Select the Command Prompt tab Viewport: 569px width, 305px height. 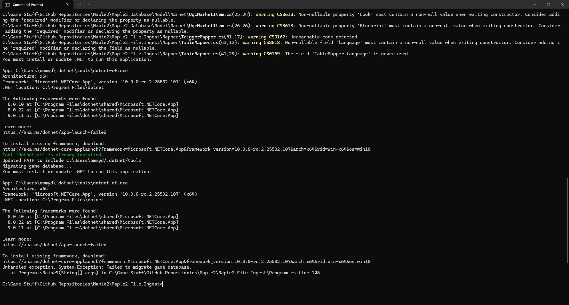pos(37,5)
